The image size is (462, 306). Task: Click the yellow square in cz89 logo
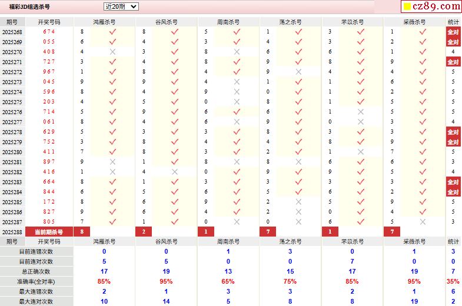(x=406, y=7)
